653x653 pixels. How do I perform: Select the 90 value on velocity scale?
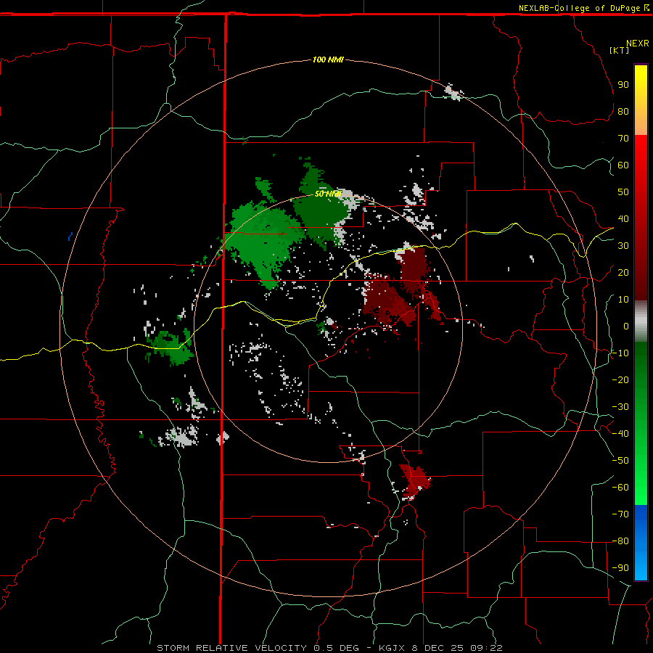(x=623, y=85)
